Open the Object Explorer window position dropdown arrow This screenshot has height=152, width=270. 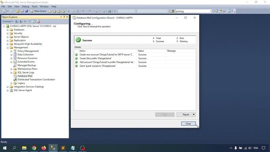coord(61,17)
